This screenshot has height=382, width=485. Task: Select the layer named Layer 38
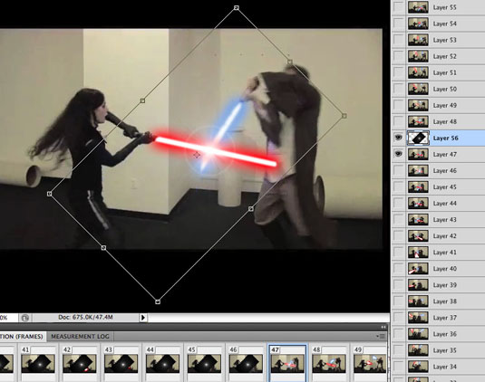pyautogui.click(x=444, y=301)
